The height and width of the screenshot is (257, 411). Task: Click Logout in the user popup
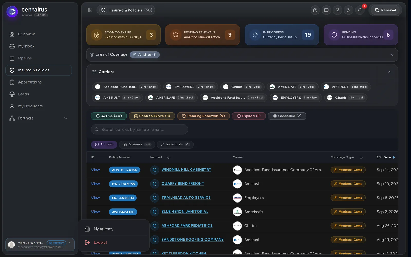114,242
